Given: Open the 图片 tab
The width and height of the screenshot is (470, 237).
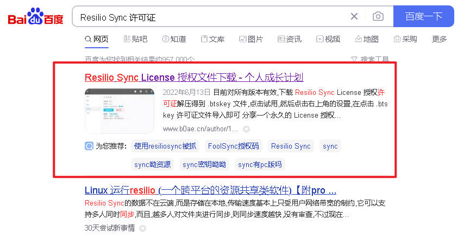Looking at the screenshot, I should [x=251, y=39].
